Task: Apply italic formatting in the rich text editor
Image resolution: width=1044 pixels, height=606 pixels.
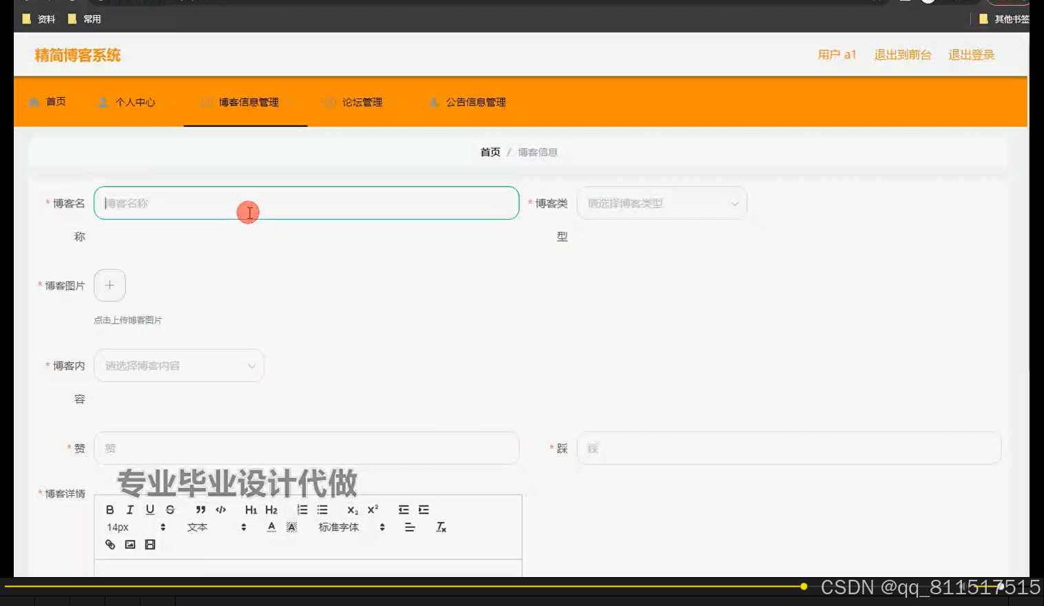Action: (x=129, y=510)
